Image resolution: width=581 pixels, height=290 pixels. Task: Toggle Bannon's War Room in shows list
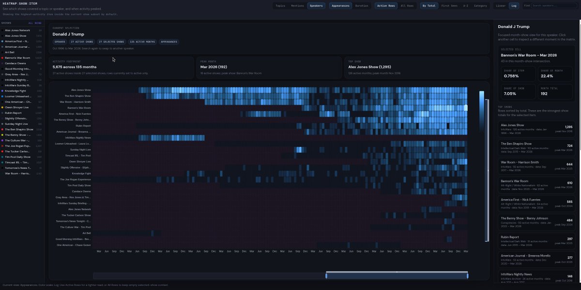22,58
